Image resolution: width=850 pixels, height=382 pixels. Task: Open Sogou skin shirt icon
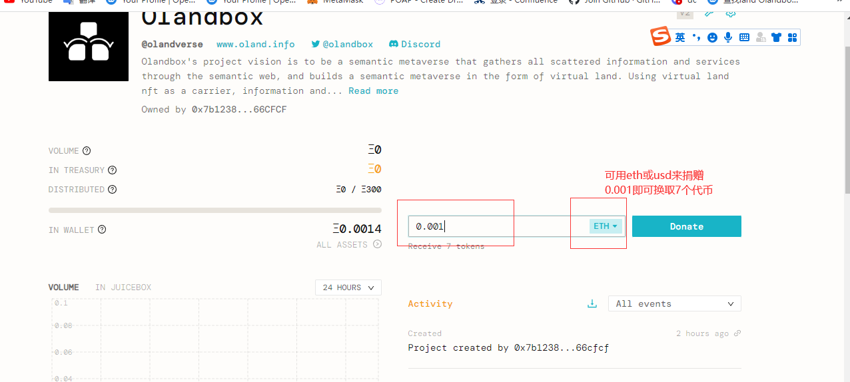pyautogui.click(x=776, y=38)
